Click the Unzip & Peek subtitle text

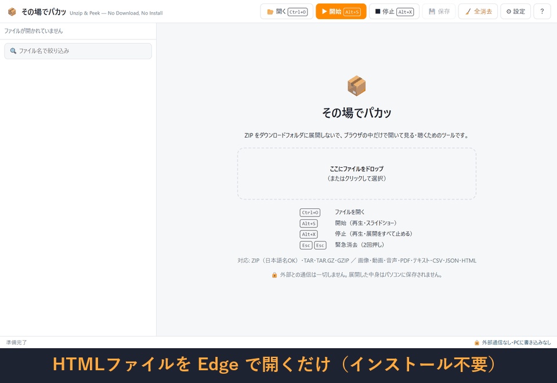tap(116, 13)
